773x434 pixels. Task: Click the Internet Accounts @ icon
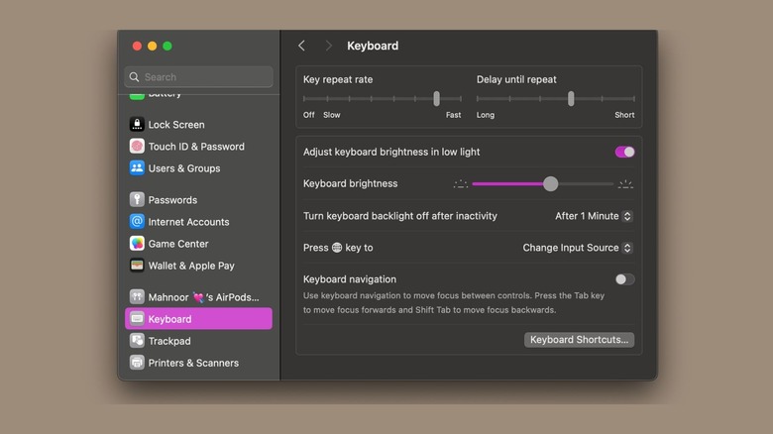(x=137, y=222)
